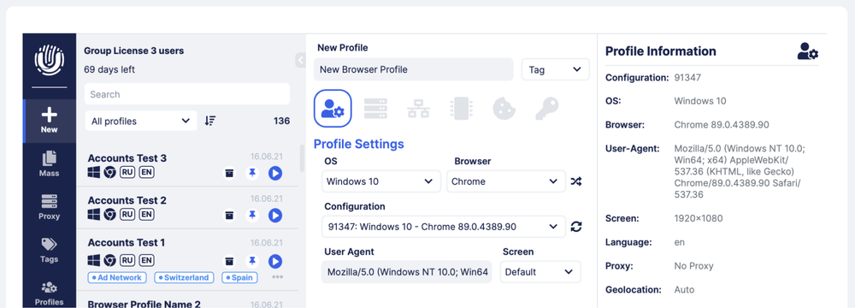Open the Browser Chrome dropdown
This screenshot has height=308, width=855.
click(x=506, y=181)
